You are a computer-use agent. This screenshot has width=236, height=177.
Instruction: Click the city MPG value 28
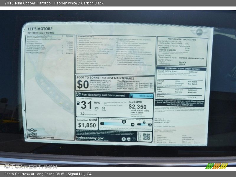(x=97, y=108)
